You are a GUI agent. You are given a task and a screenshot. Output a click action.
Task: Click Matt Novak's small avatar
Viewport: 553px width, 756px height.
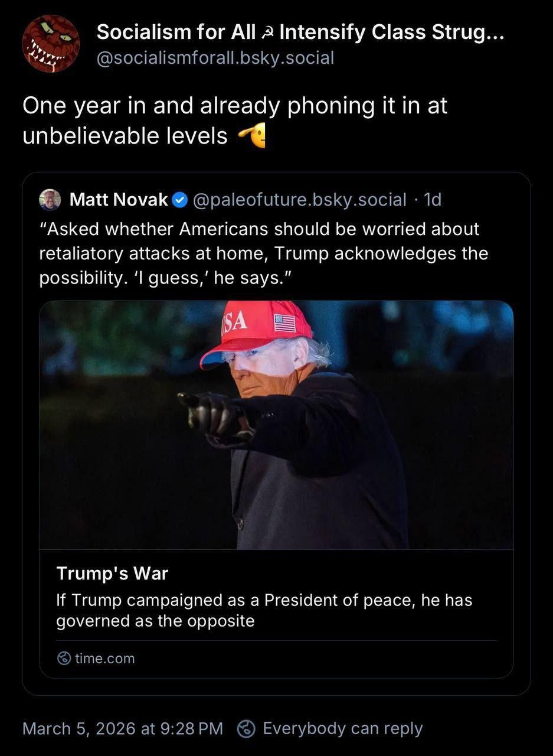coord(50,200)
